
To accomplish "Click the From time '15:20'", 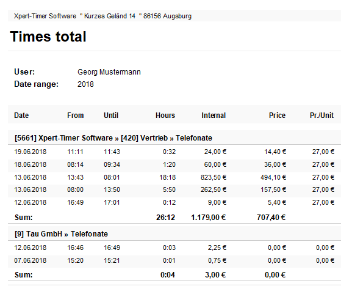I will [75, 260].
